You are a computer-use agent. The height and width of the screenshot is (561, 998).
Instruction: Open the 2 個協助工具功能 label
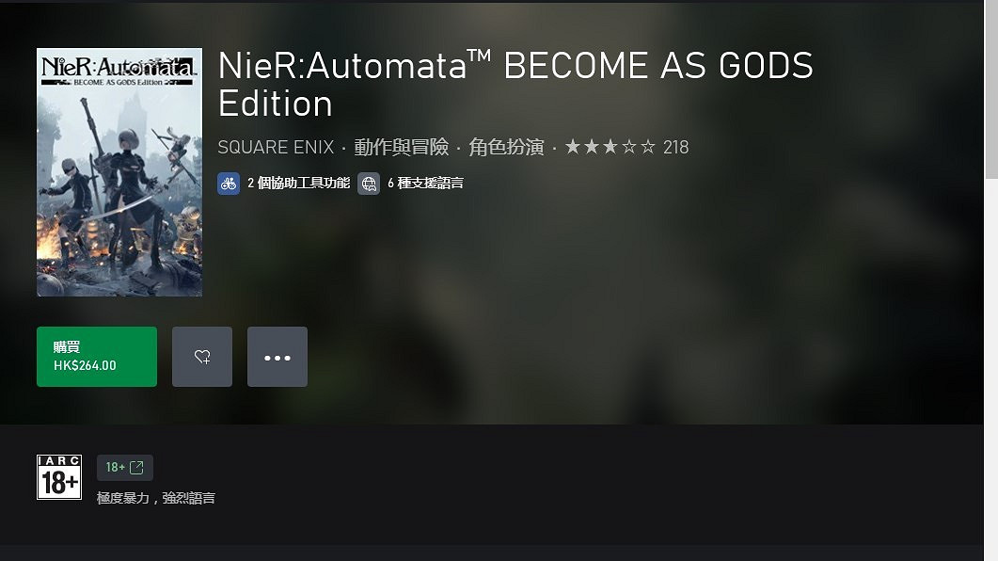(x=298, y=184)
